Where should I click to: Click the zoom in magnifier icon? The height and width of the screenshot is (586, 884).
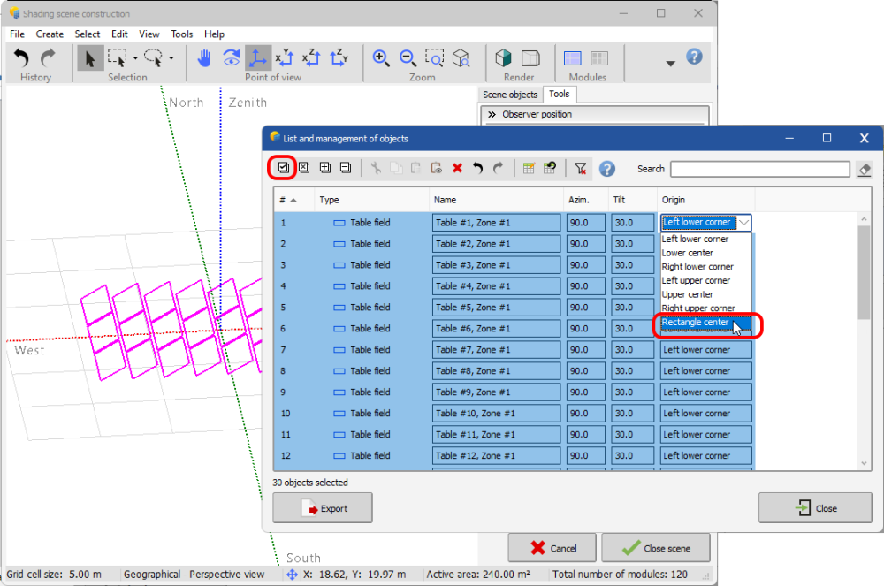click(x=381, y=58)
